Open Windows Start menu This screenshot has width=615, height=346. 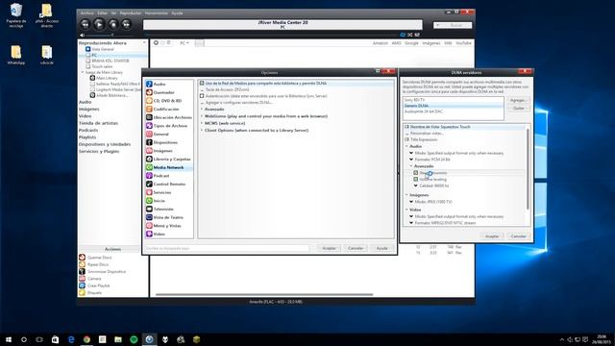click(x=9, y=339)
